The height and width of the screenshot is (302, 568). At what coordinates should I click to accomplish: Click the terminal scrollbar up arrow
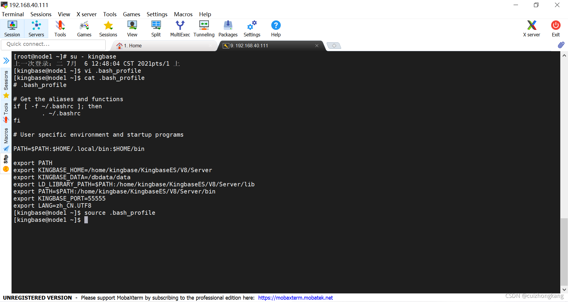(x=564, y=55)
